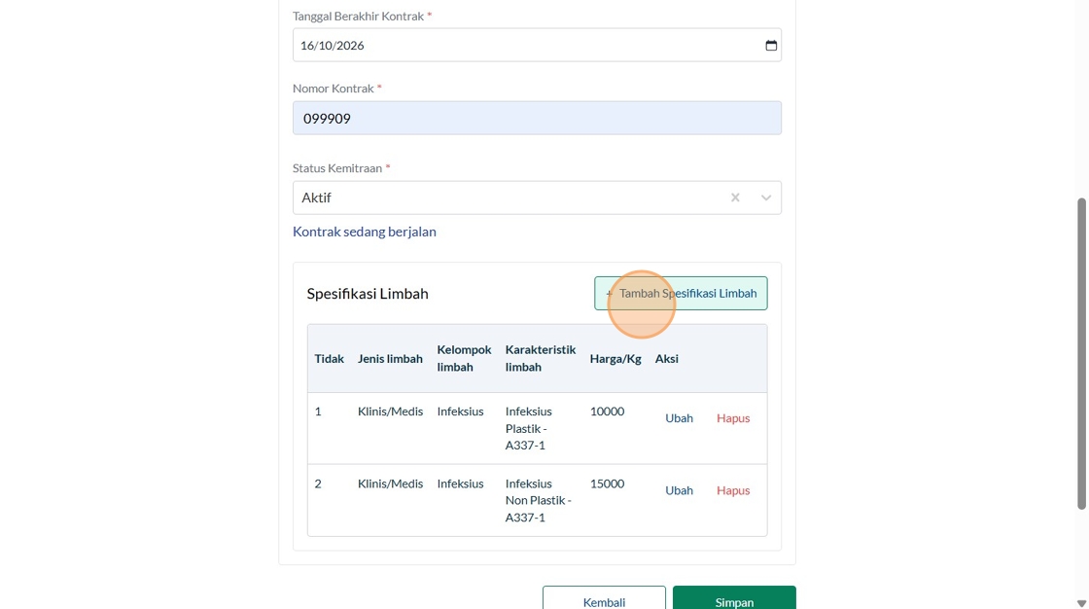Click the Karakteristik limbah column header
This screenshot has height=609, width=1089.
click(x=541, y=358)
